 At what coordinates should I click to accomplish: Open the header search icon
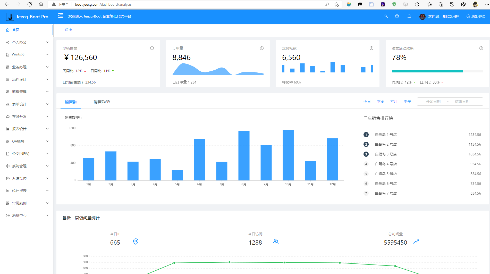tap(386, 16)
